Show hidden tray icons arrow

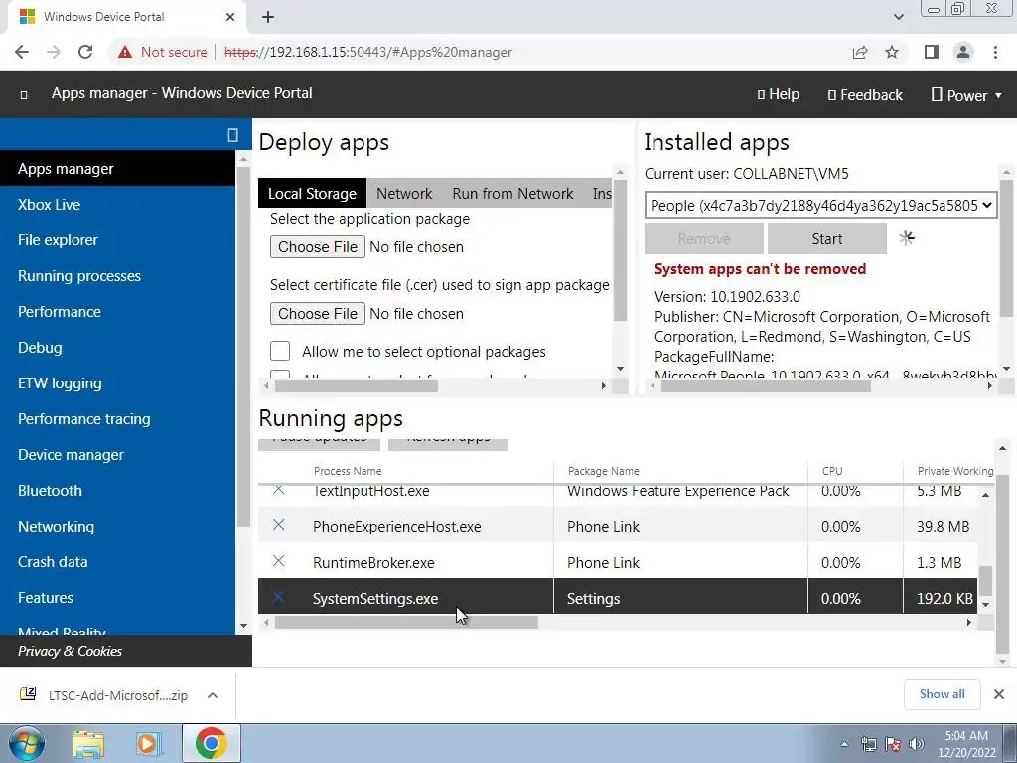844,744
